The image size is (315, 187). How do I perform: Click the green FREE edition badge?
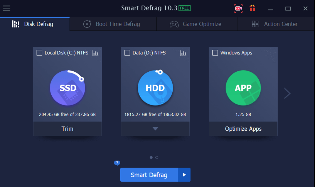click(185, 8)
